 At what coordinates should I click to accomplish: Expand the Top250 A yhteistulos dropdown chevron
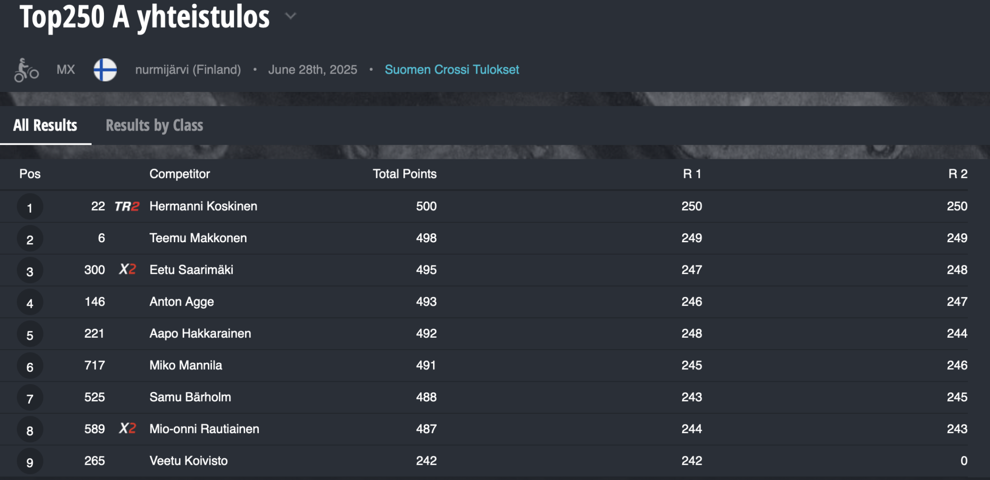click(291, 16)
